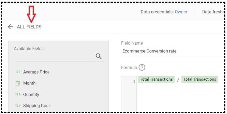The image size is (227, 114).
Task: Click the 123 icon beside Quantity
Action: pyautogui.click(x=18, y=94)
